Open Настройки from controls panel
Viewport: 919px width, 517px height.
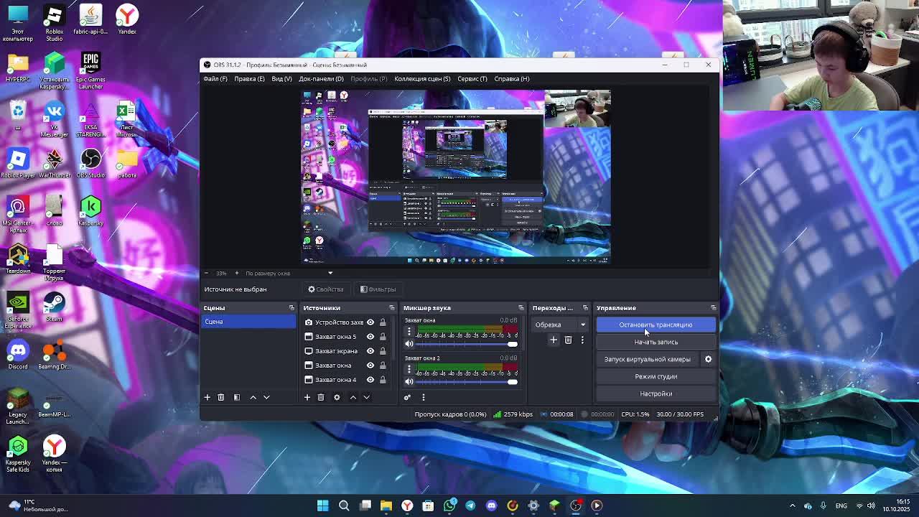pyautogui.click(x=656, y=393)
